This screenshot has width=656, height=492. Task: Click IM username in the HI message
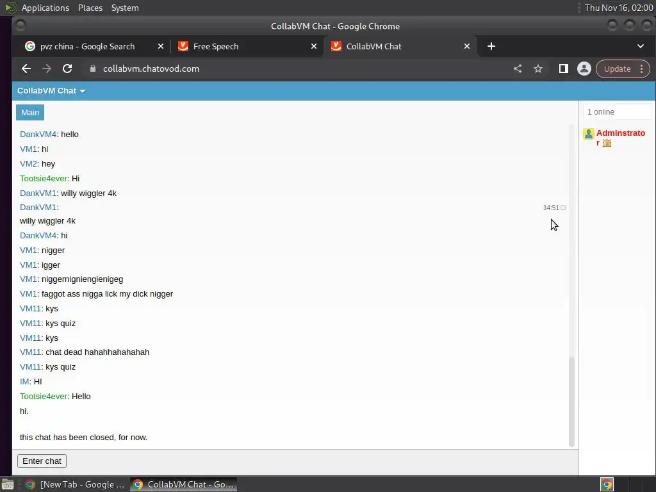(24, 382)
